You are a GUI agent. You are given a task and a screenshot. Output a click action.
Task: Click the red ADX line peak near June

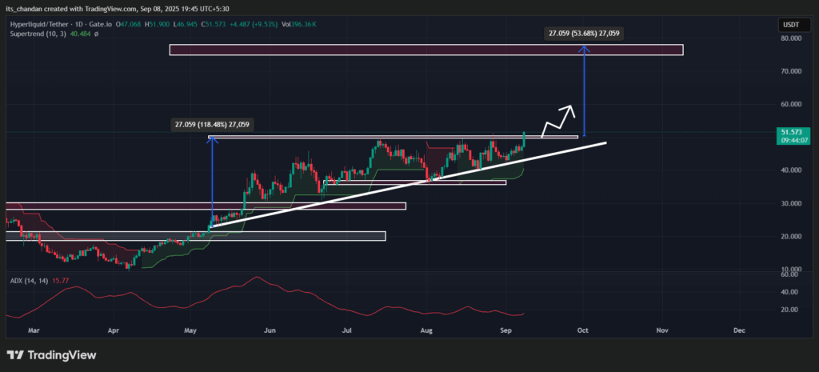(256, 278)
